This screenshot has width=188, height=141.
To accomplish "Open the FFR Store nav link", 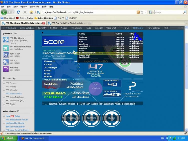I will 138,28.
